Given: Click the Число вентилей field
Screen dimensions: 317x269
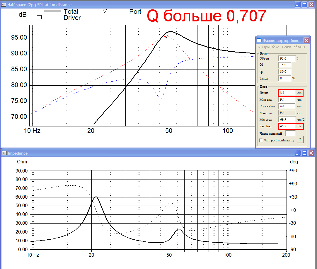Looking at the screenshot, I should 290,133.
